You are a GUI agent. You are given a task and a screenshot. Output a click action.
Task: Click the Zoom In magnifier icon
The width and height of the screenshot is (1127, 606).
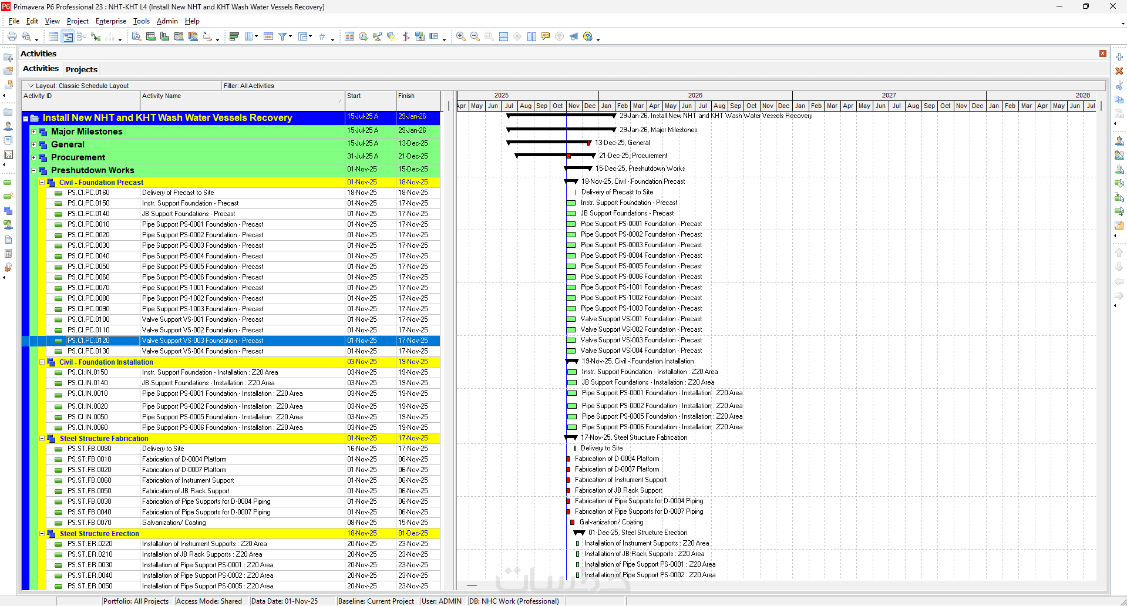point(461,36)
